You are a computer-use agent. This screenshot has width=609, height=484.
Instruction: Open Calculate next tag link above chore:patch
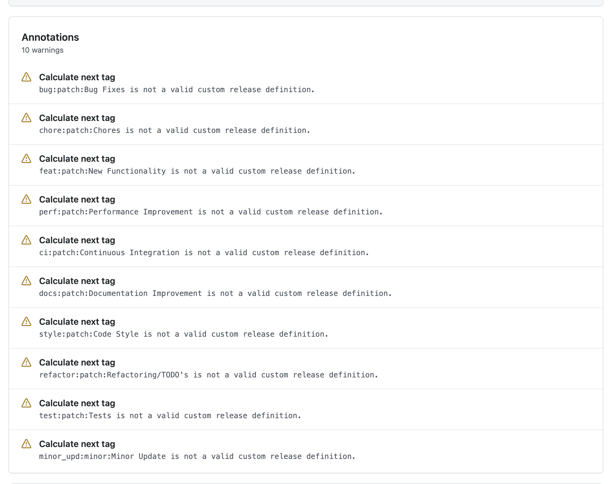[77, 118]
